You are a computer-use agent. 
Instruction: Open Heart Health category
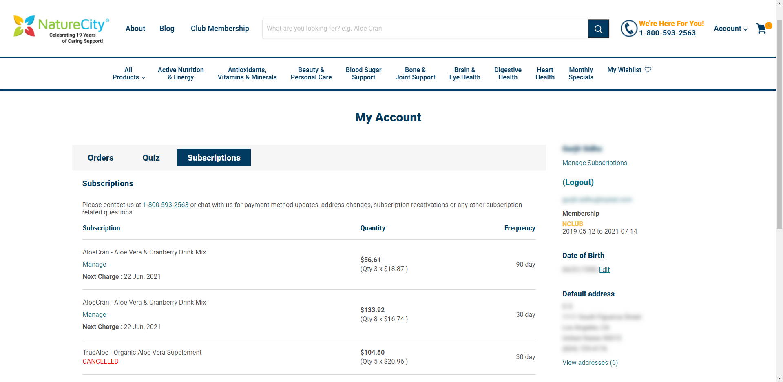click(x=545, y=73)
